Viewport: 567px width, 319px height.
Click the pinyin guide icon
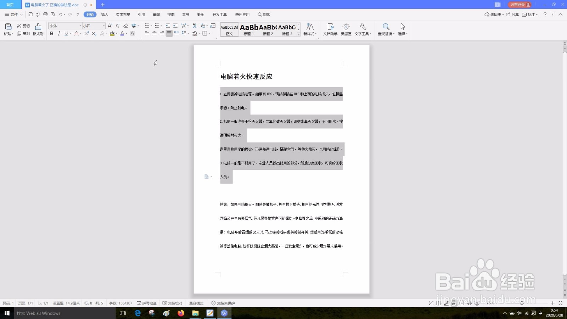pos(134,26)
